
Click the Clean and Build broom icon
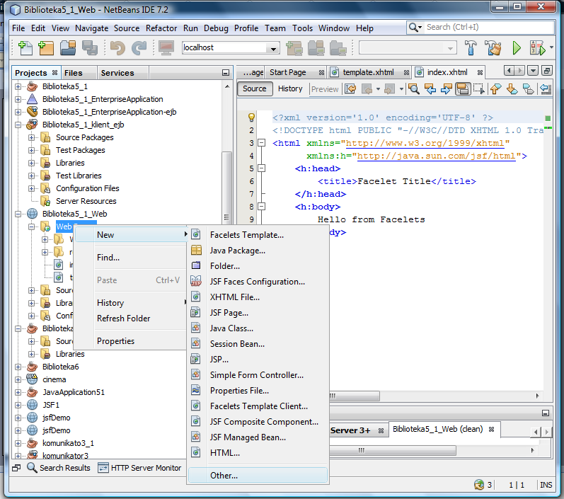point(493,48)
